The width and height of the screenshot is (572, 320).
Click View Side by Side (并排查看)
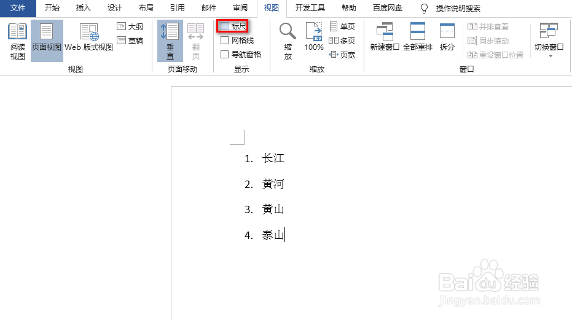[x=488, y=26]
